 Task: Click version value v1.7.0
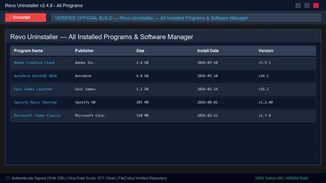point(264,115)
